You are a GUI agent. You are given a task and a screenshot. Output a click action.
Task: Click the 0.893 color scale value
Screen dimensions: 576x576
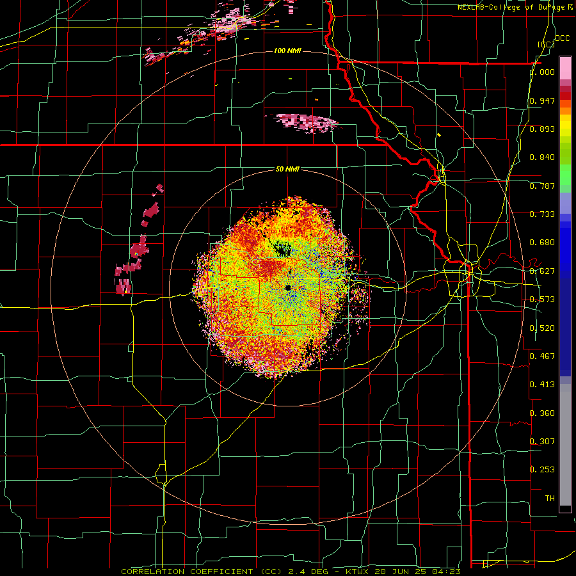point(542,129)
